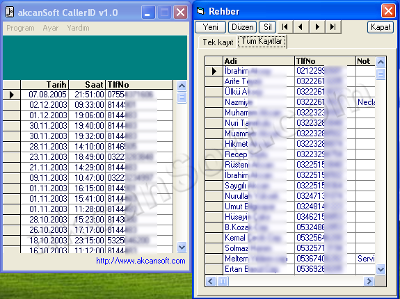This screenshot has width=400, height=299.
Task: Select the call dated 23.11.2003
Action: (88, 157)
